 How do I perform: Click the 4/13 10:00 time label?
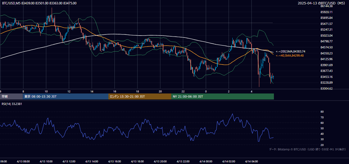[46, 161]
